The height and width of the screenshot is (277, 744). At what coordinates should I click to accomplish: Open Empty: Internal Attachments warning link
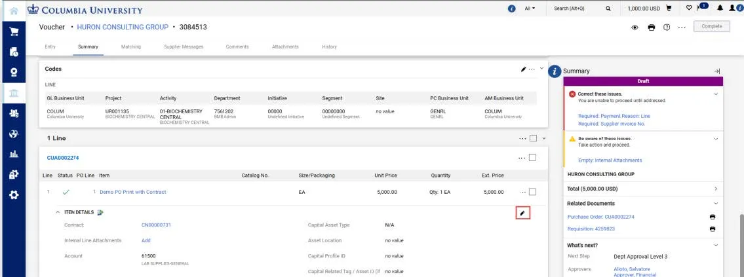(610, 160)
